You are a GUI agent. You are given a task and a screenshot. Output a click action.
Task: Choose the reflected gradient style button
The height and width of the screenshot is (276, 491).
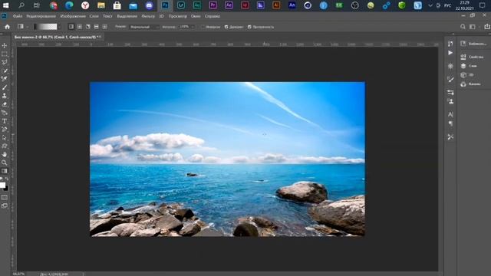(x=97, y=27)
